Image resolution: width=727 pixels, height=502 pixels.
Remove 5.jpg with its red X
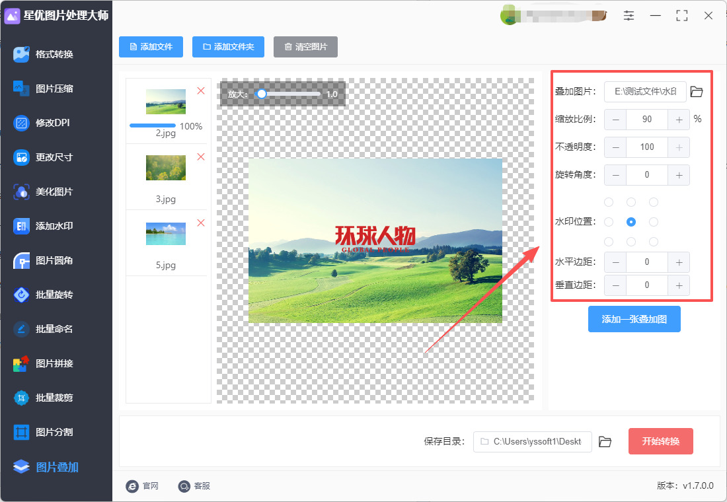pyautogui.click(x=201, y=223)
